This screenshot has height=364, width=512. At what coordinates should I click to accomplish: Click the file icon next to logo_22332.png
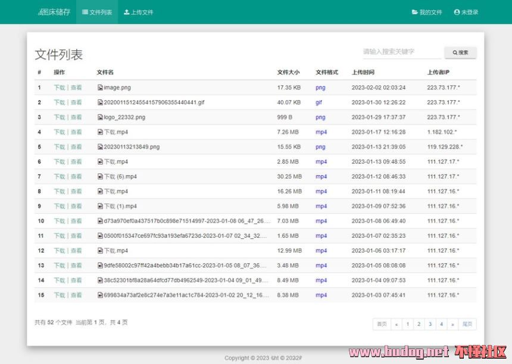tap(100, 117)
